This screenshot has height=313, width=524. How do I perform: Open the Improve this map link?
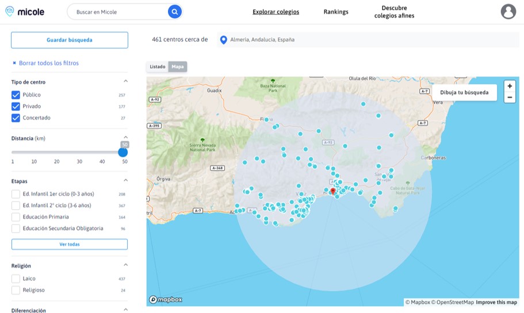[x=496, y=302]
